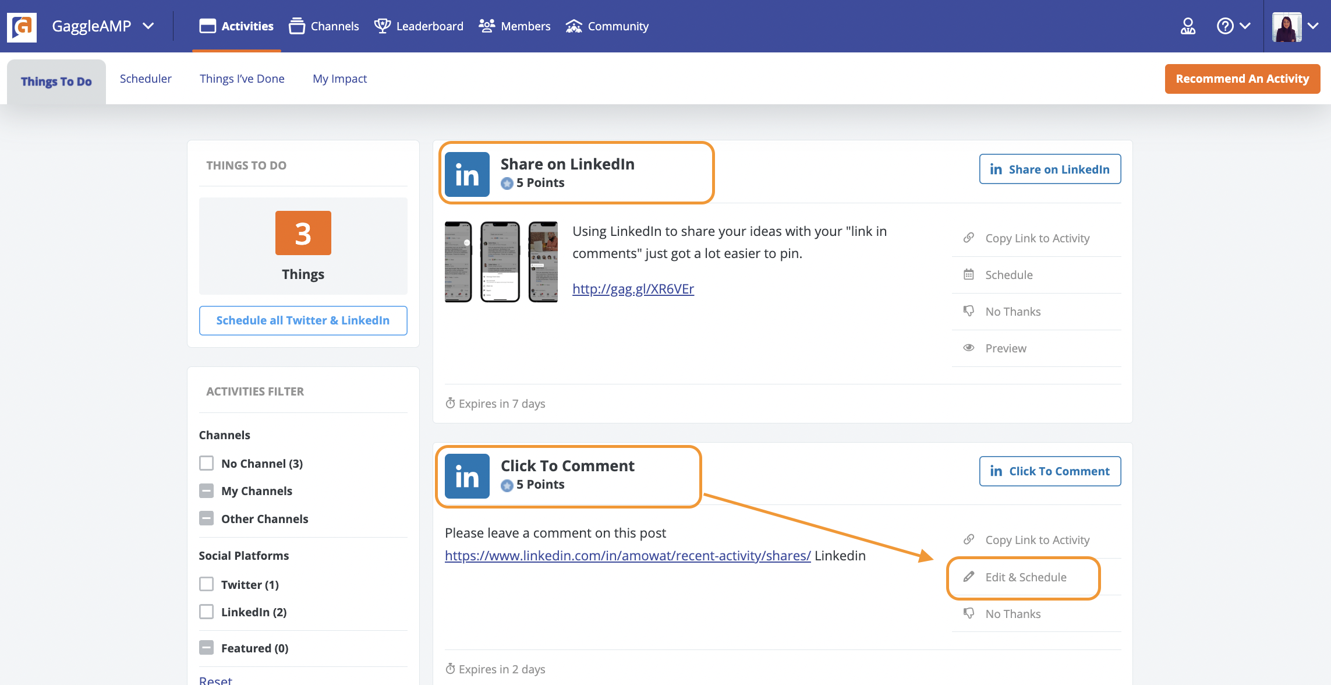
Task: Click link icon on Click To Comment card
Action: (x=968, y=539)
